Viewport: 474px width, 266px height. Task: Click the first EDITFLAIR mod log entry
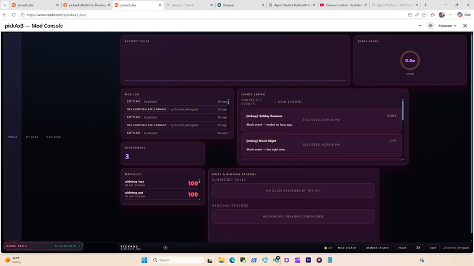point(175,102)
